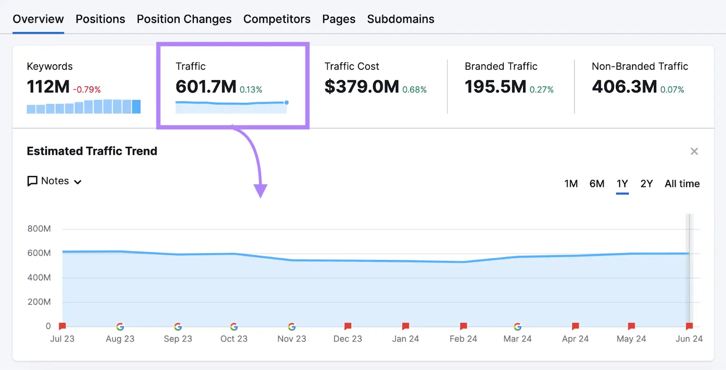
Task: Select the 2Y time range
Action: click(647, 184)
